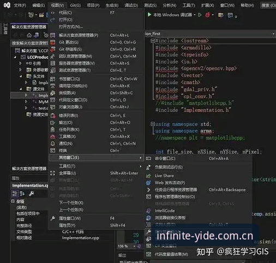Expand the 引用 node in Solution Explorer
The height and width of the screenshot is (263, 276).
20,63
